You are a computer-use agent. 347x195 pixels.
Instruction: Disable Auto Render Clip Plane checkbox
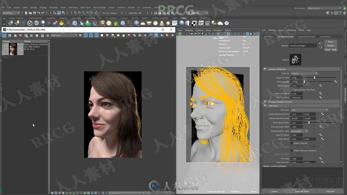292,90
